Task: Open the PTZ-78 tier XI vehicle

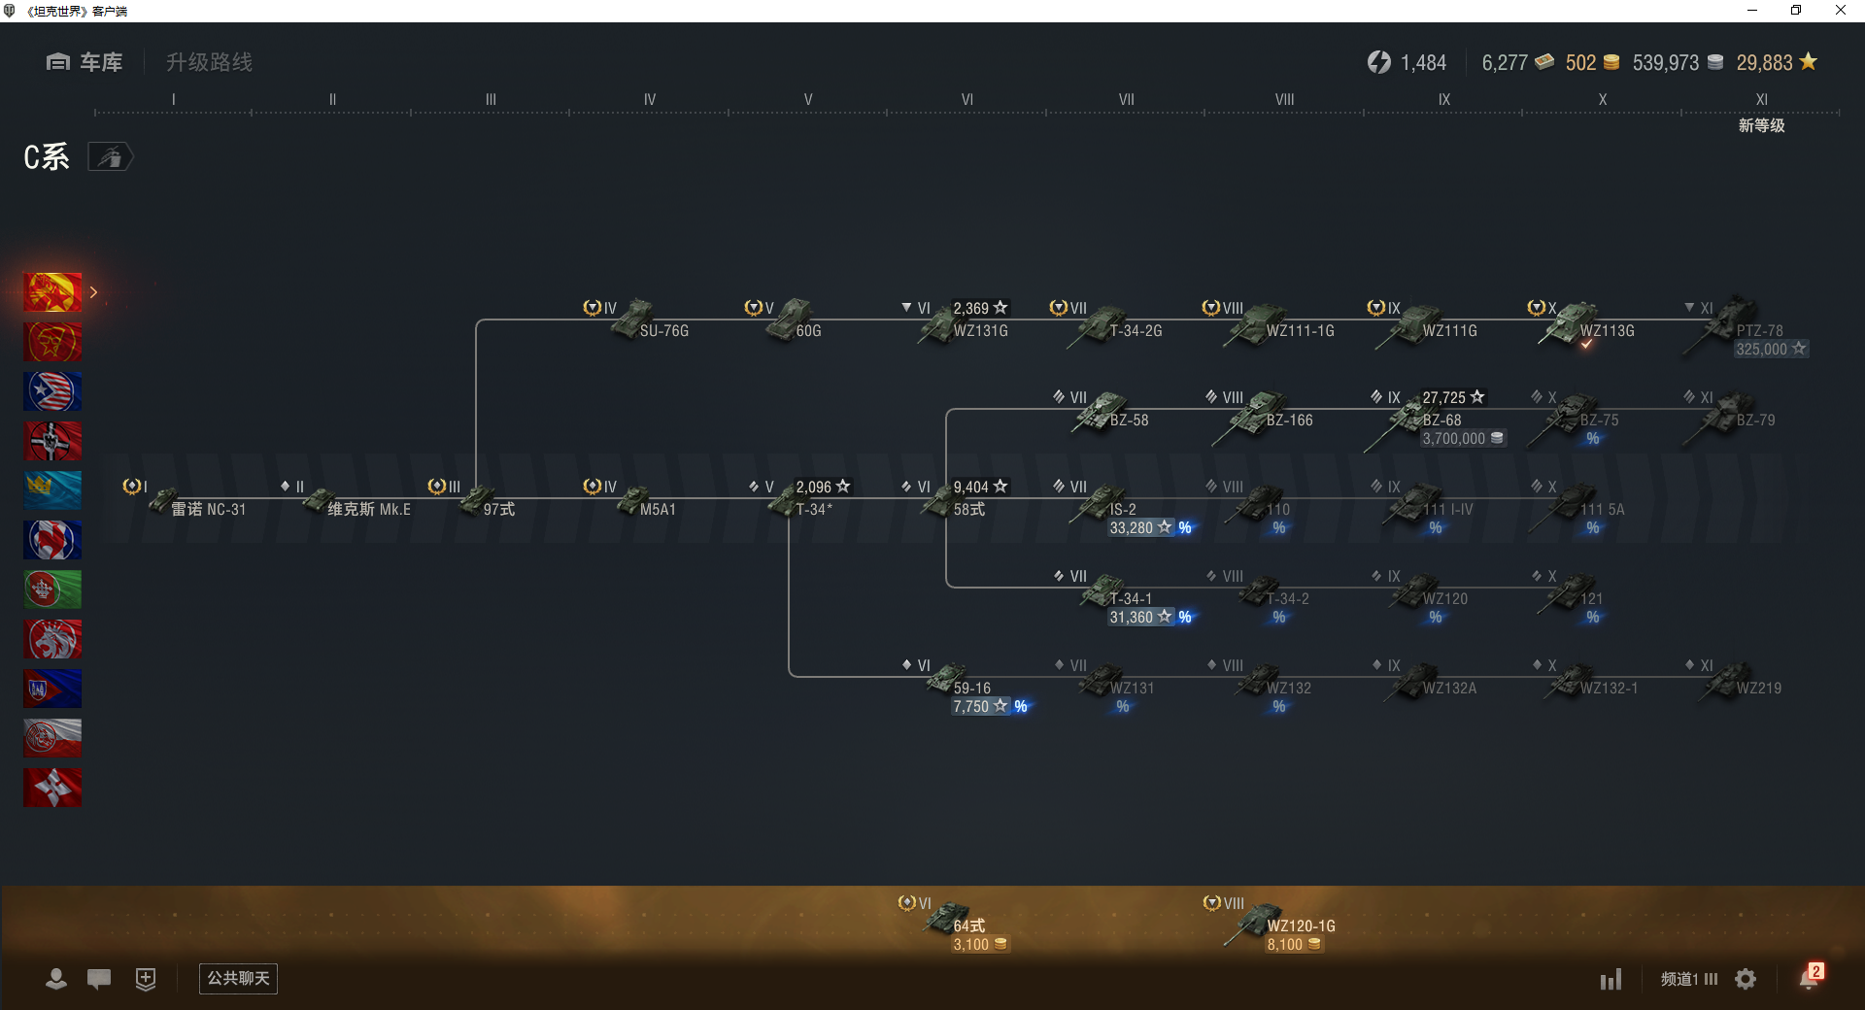Action: tap(1746, 327)
